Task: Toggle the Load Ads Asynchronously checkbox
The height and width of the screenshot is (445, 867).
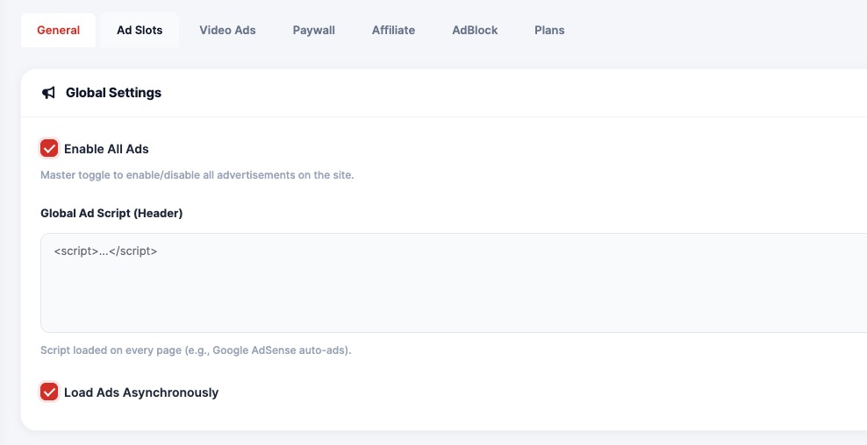Action: click(x=49, y=392)
